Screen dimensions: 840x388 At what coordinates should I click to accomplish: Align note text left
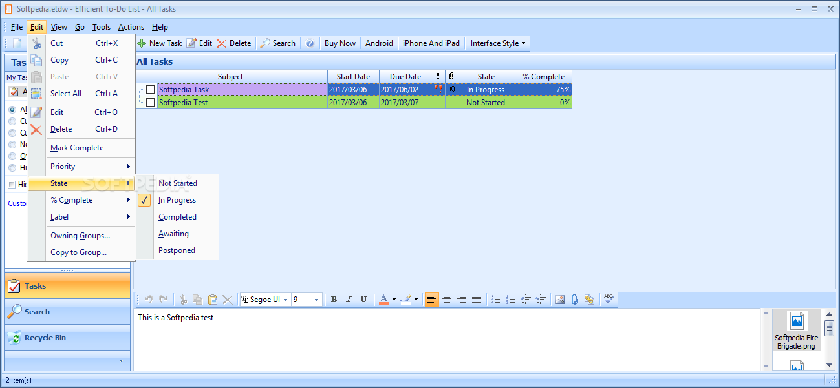point(432,300)
